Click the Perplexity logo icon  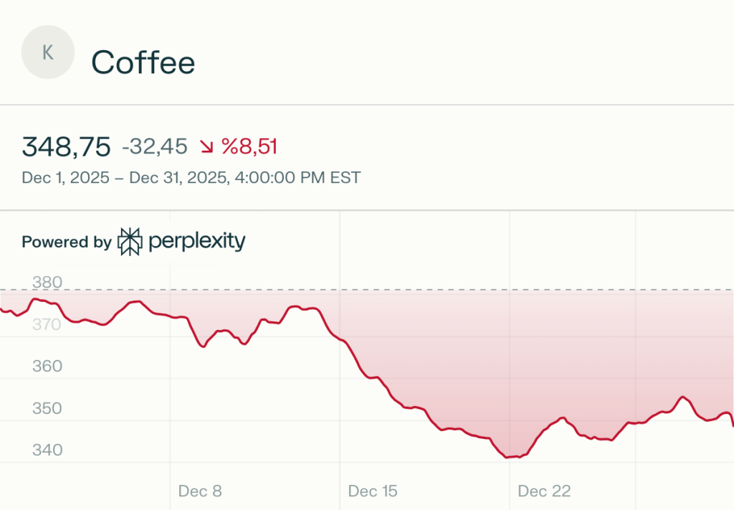130,242
